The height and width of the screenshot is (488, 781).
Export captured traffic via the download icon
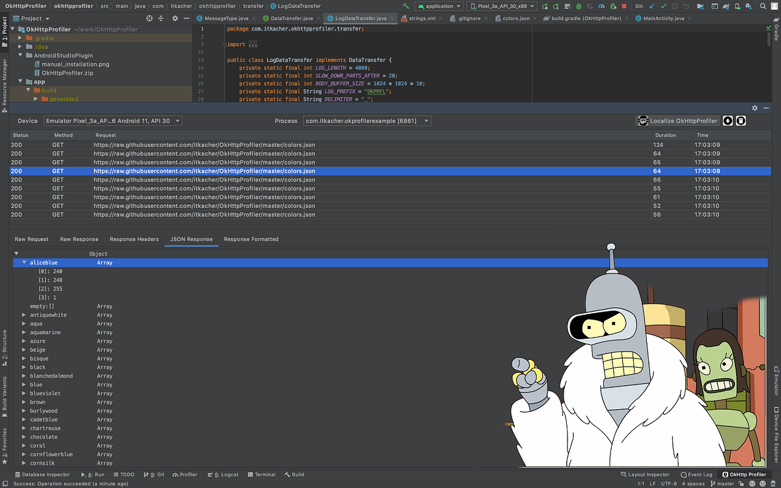click(728, 120)
